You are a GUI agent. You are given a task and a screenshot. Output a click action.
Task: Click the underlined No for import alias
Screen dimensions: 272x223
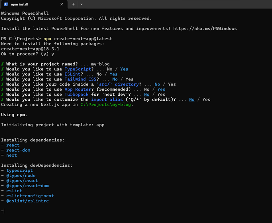coord(192,100)
